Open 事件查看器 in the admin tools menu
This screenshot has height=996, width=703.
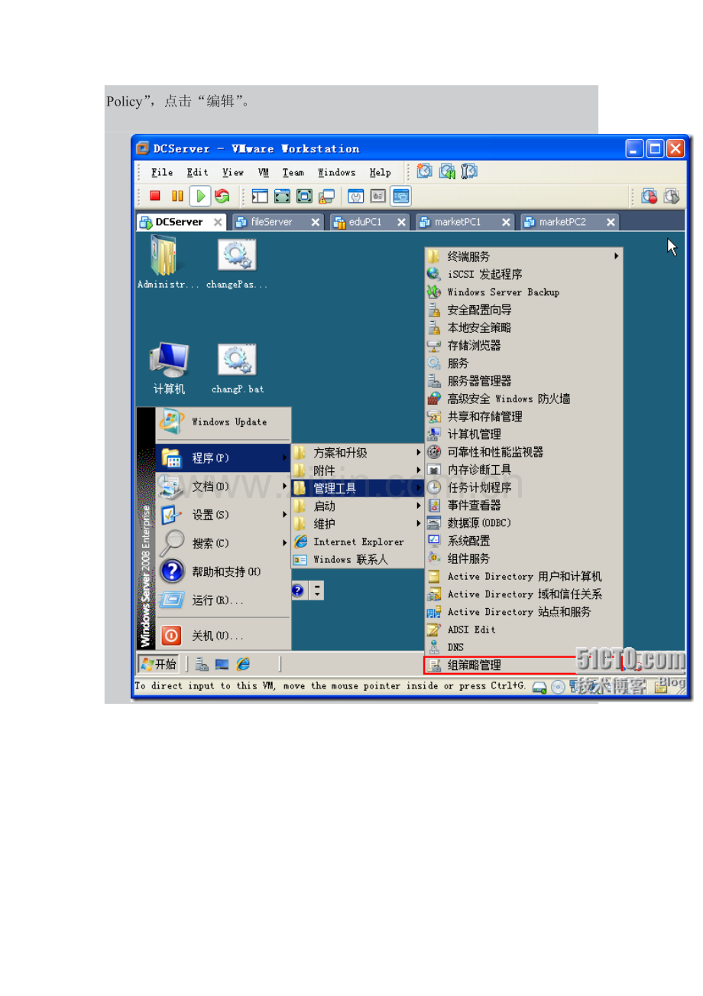coord(524,505)
